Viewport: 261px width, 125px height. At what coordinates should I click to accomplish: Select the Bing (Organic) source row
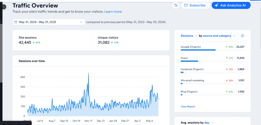pos(212,93)
